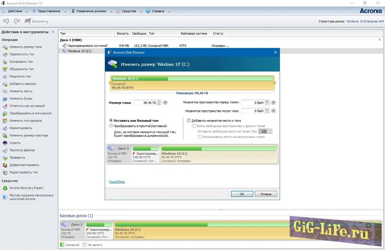This screenshot has width=385, height=250.
Task: Click the 'Размер тома' input field
Action: pyautogui.click(x=145, y=103)
